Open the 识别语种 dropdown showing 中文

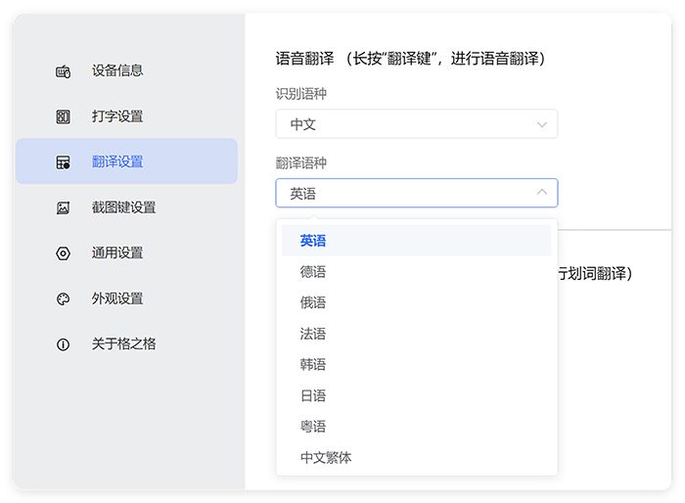tap(416, 124)
